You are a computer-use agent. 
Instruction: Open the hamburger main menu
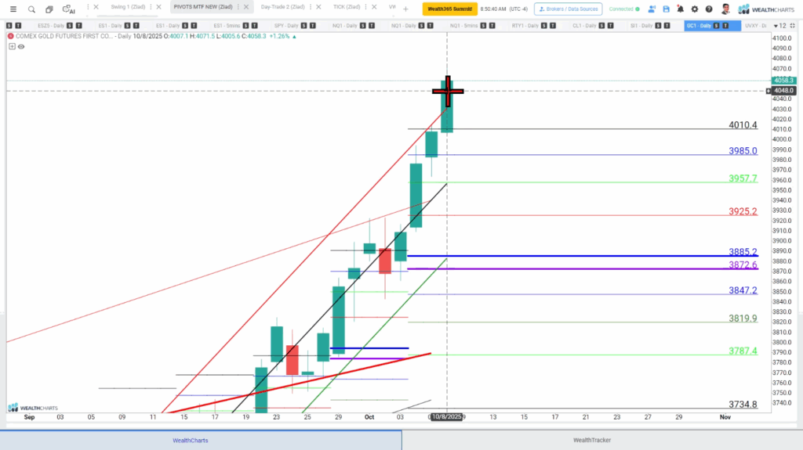(x=13, y=9)
